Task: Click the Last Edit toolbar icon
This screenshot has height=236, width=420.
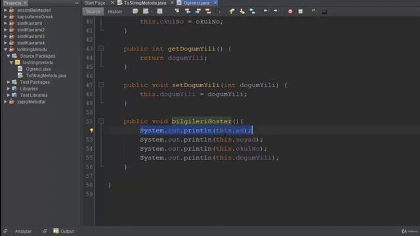Action: tap(135, 11)
